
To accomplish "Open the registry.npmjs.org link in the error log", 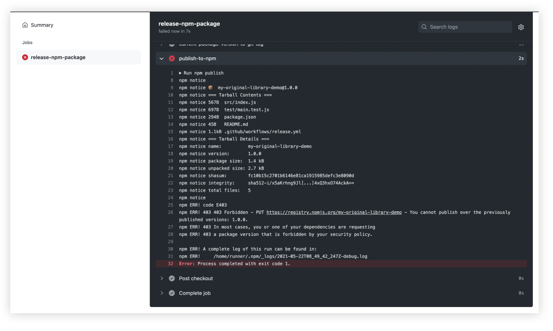I will coord(333,212).
